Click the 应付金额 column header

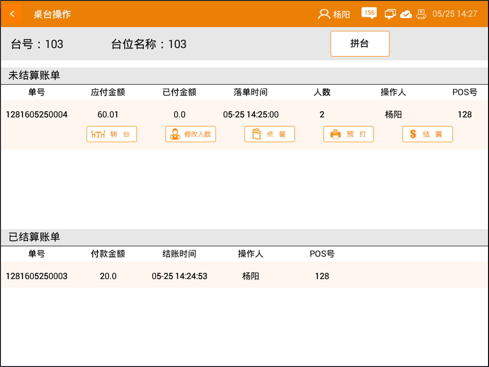point(108,92)
